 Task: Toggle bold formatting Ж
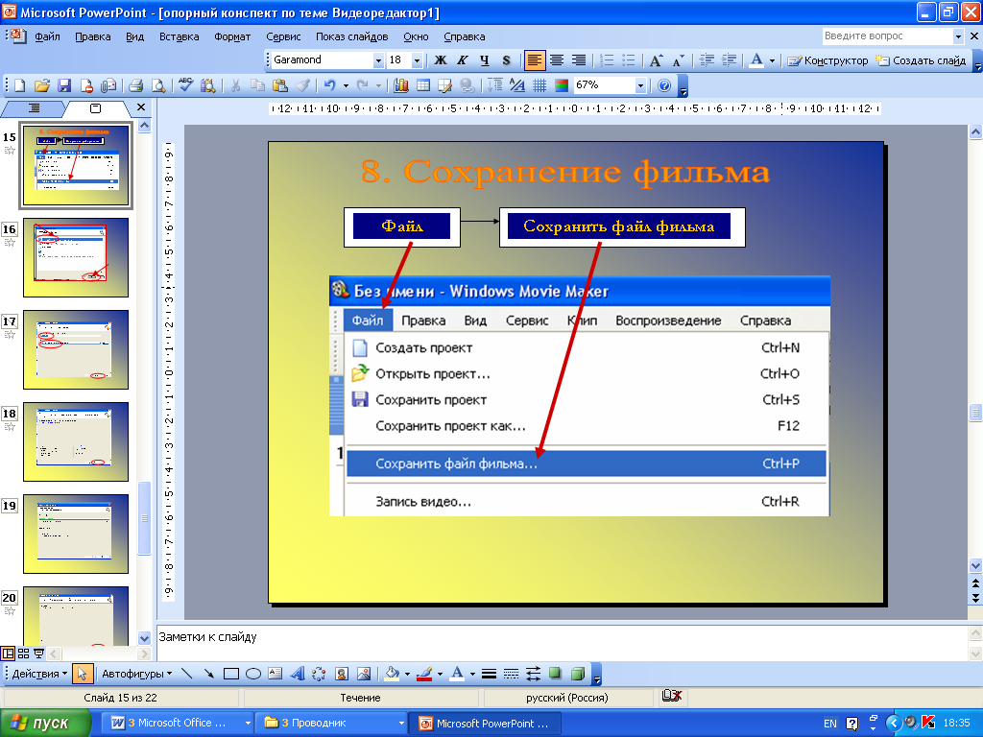click(441, 60)
